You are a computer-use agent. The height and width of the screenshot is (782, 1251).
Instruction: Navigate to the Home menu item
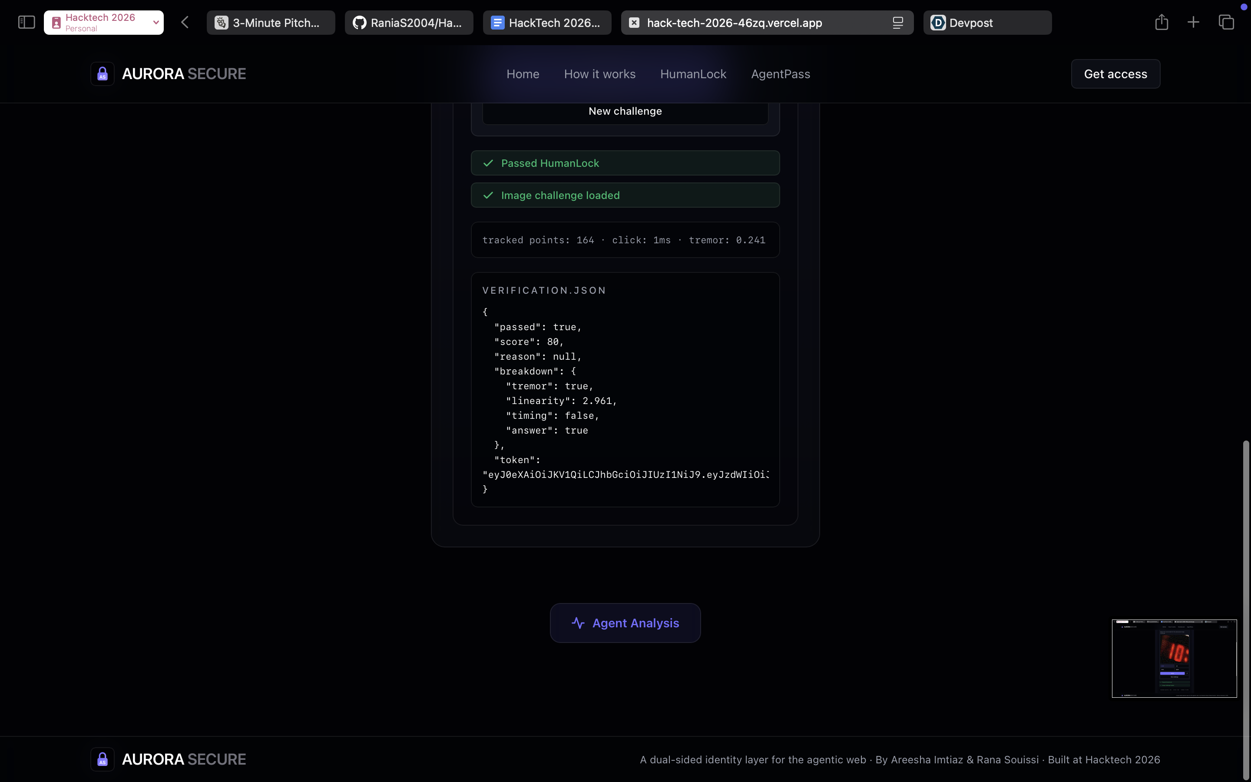523,74
